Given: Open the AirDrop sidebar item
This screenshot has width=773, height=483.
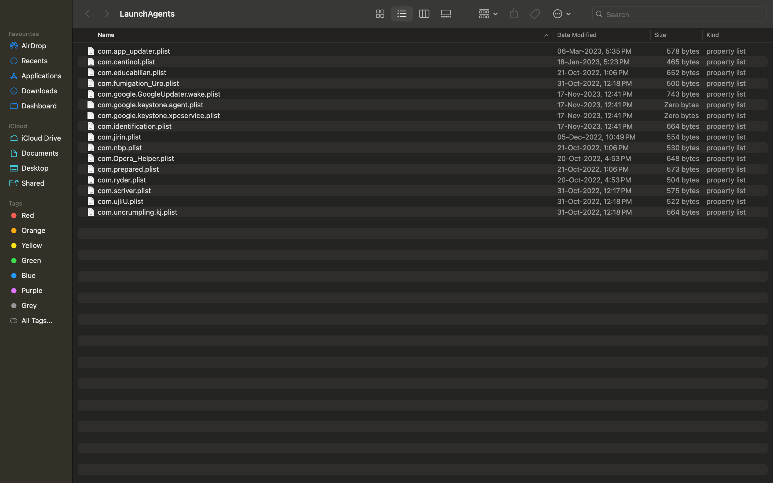Looking at the screenshot, I should pos(34,46).
